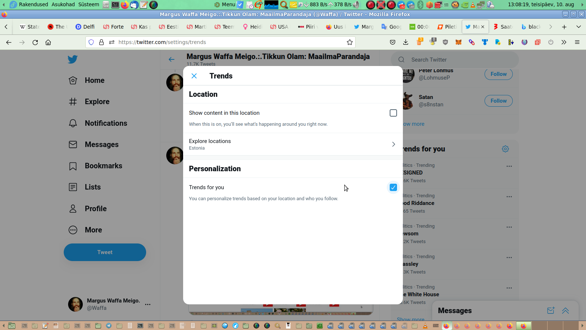Open the Süsteem system menu

pyautogui.click(x=89, y=4)
